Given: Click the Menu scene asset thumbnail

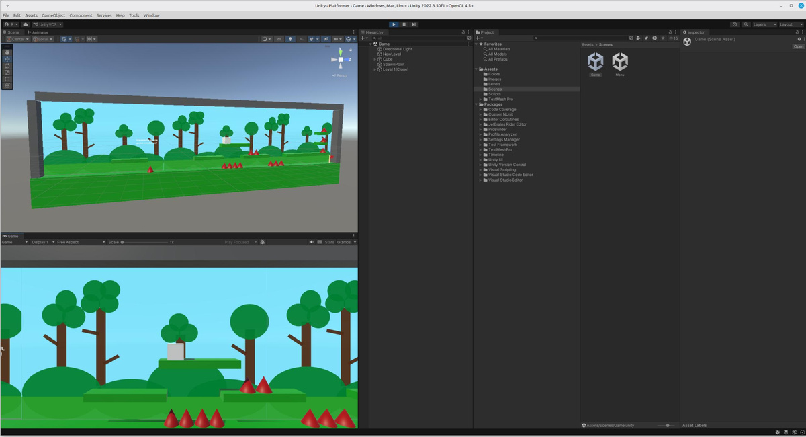Looking at the screenshot, I should click(x=620, y=62).
